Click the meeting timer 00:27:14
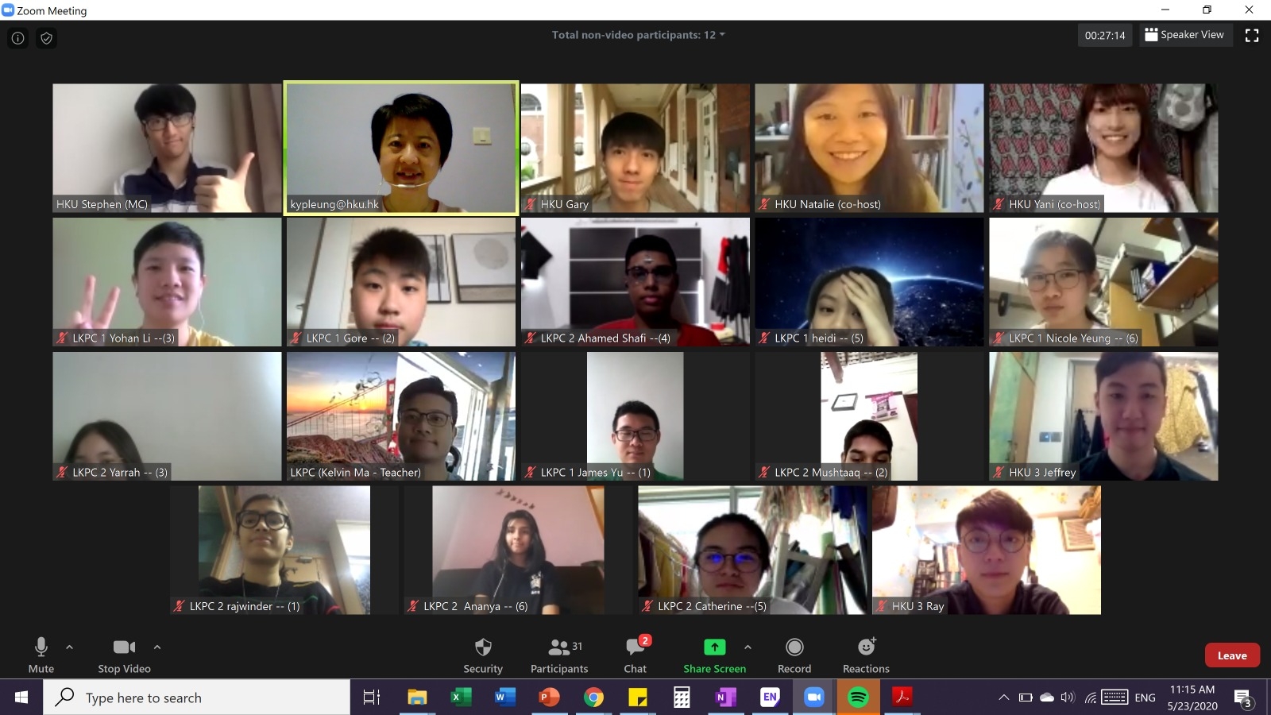Screen dimensions: 1271x715 pos(1105,35)
